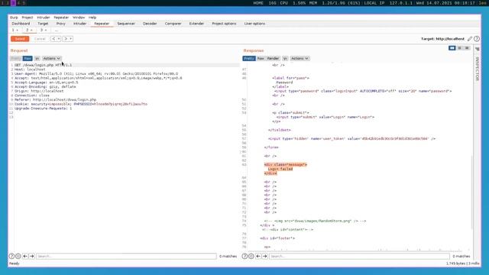Switch to the Project options tab

[x=224, y=24]
